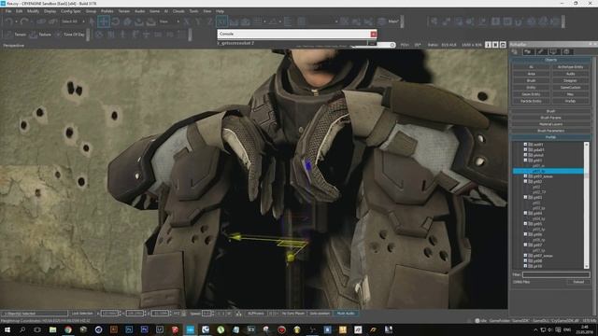Select the Link Object tool

[41, 21]
